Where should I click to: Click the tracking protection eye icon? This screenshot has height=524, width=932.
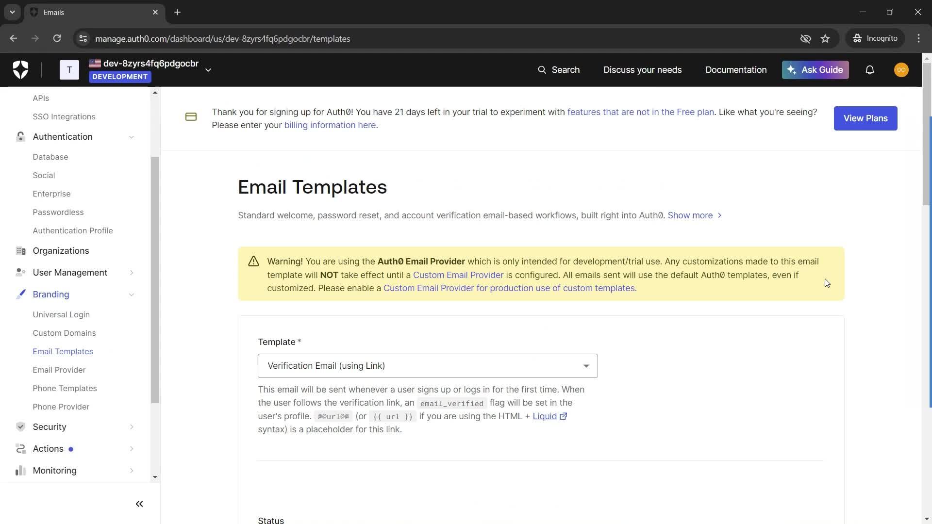(x=805, y=38)
